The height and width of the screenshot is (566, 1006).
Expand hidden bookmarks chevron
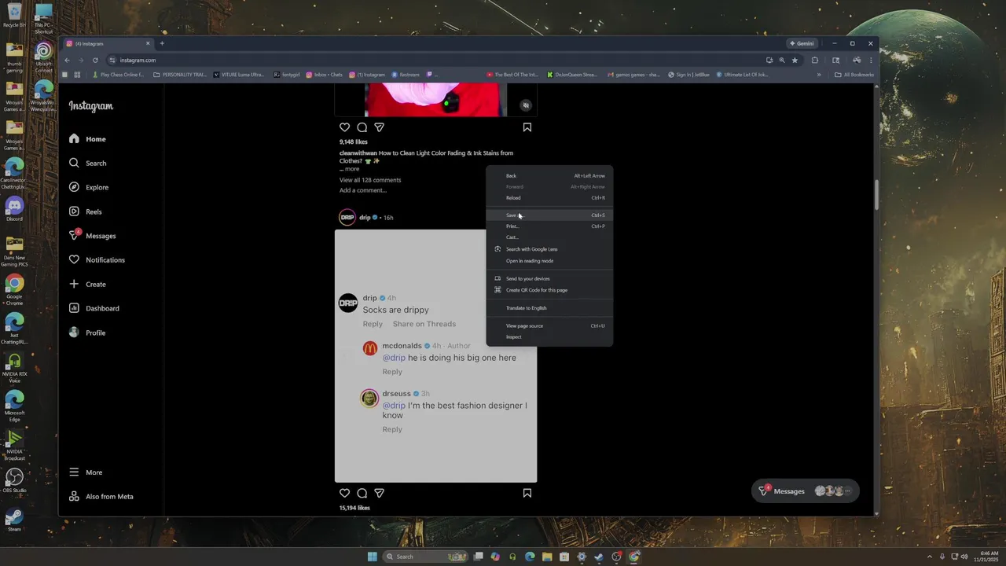(x=819, y=75)
